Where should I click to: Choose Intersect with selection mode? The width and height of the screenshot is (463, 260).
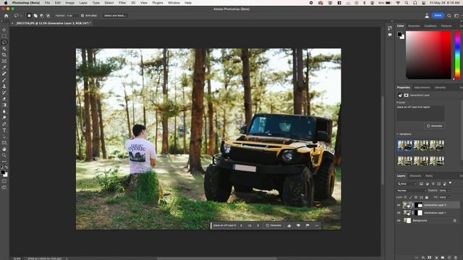(x=48, y=16)
